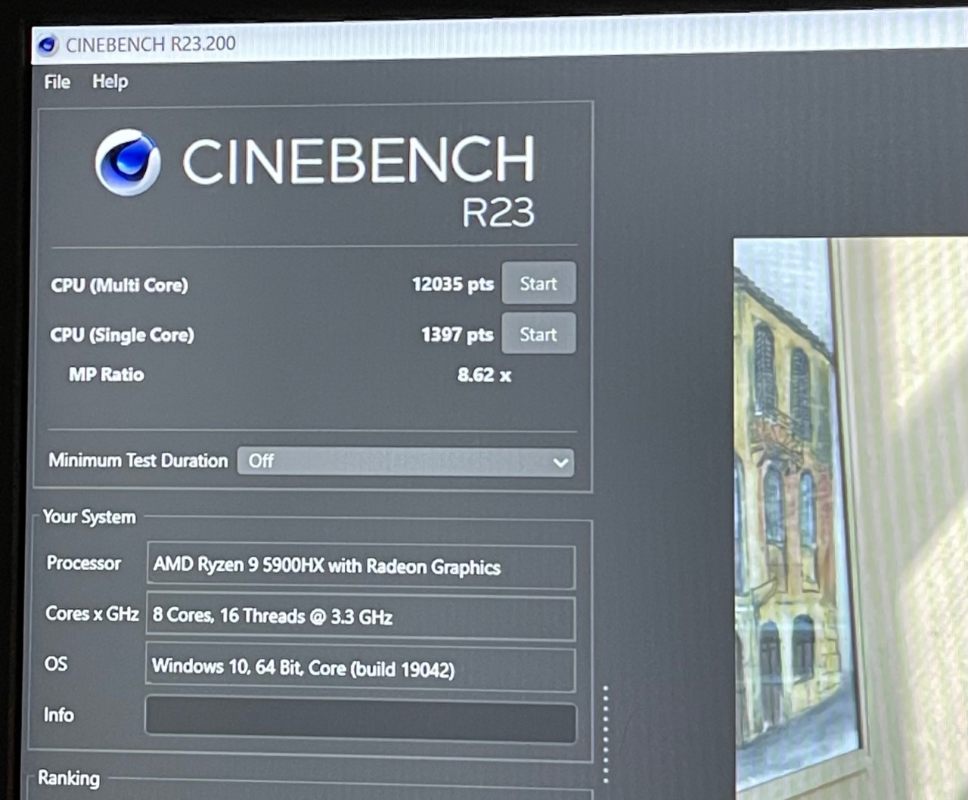Click the Processor field showing AMD Ryzen 9 5900HX
This screenshot has height=800, width=968.
tap(361, 566)
